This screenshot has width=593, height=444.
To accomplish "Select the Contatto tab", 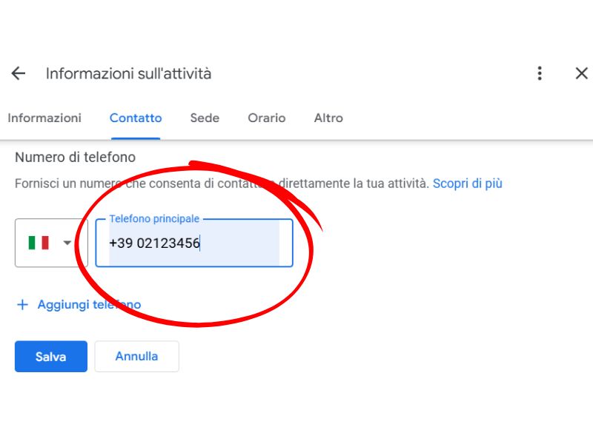I will click(x=136, y=118).
